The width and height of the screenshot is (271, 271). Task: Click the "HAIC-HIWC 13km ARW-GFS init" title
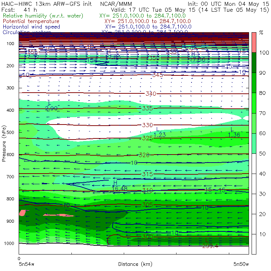(x=46, y=4)
